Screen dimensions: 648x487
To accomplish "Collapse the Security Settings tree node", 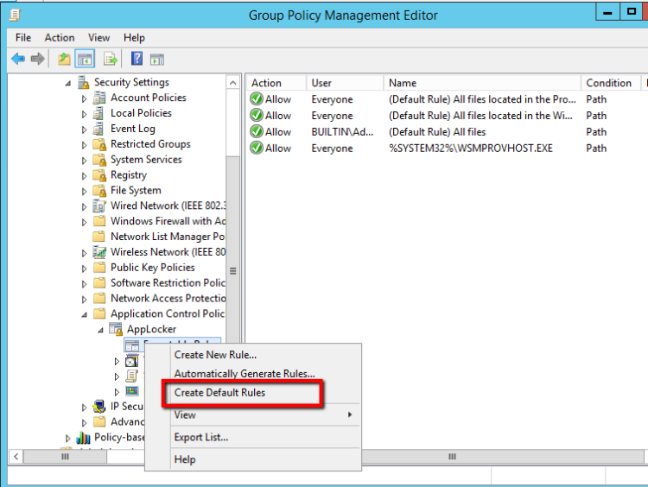I will point(68,83).
